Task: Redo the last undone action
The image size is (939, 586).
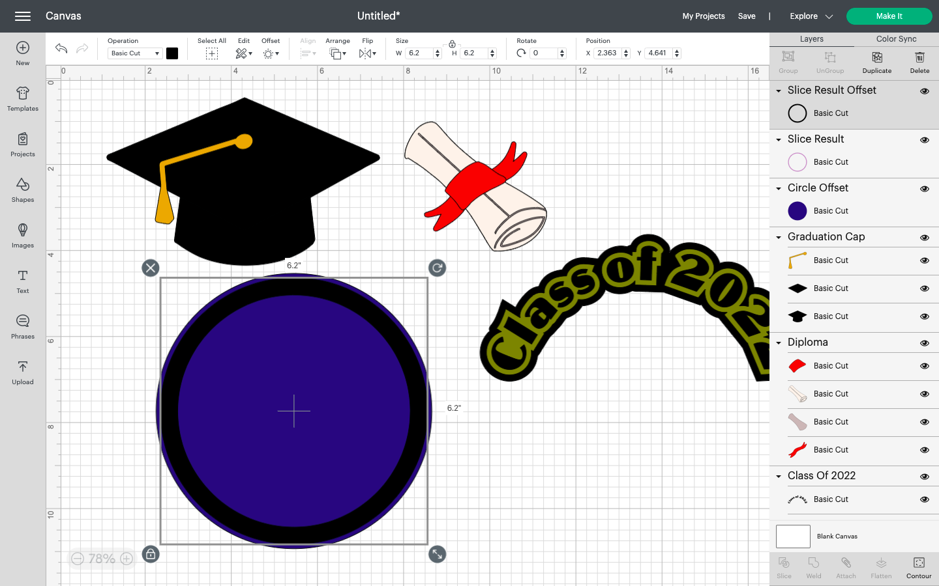Action: click(x=82, y=48)
